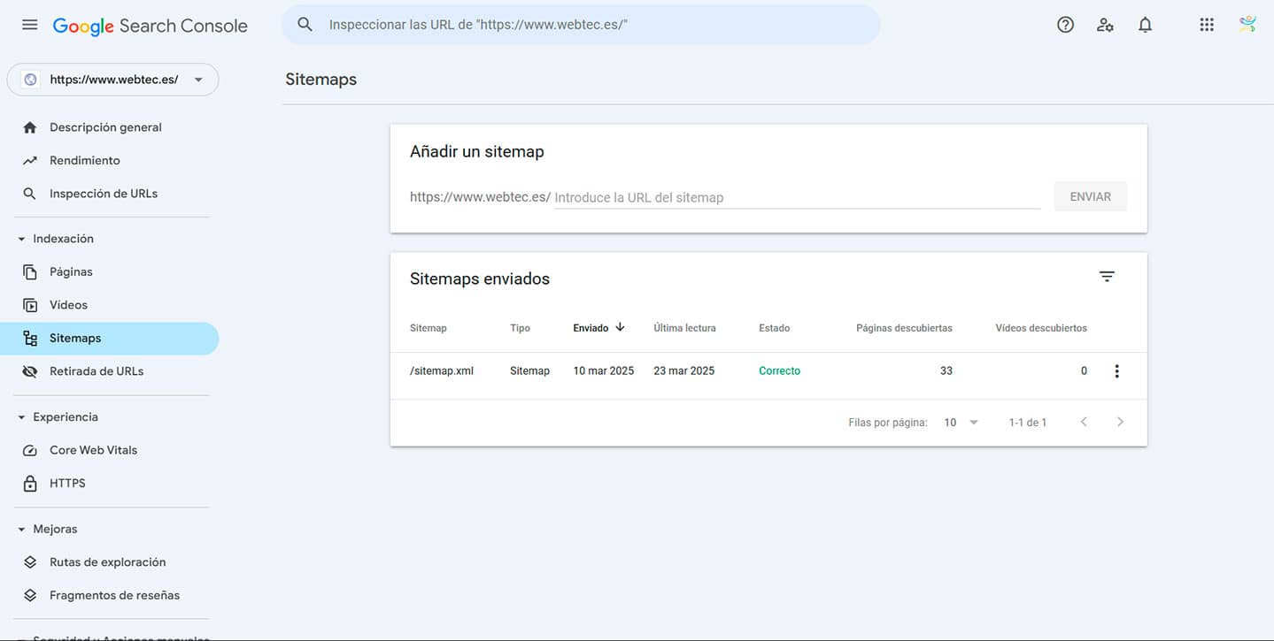Click the Correcto status text
This screenshot has width=1274, height=641.
click(779, 371)
